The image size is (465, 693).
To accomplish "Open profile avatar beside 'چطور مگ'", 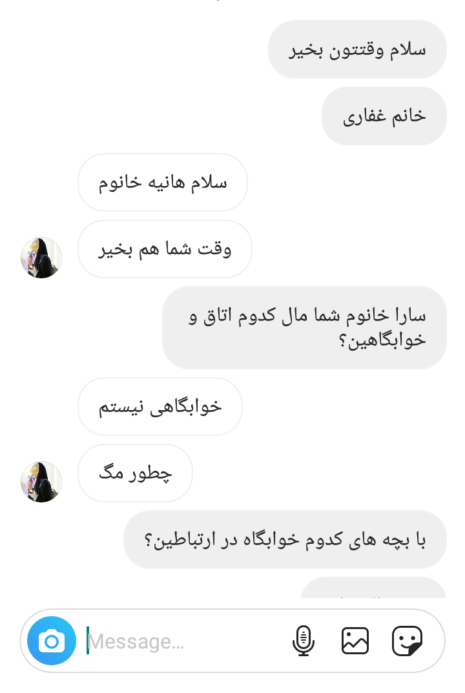I will (41, 482).
